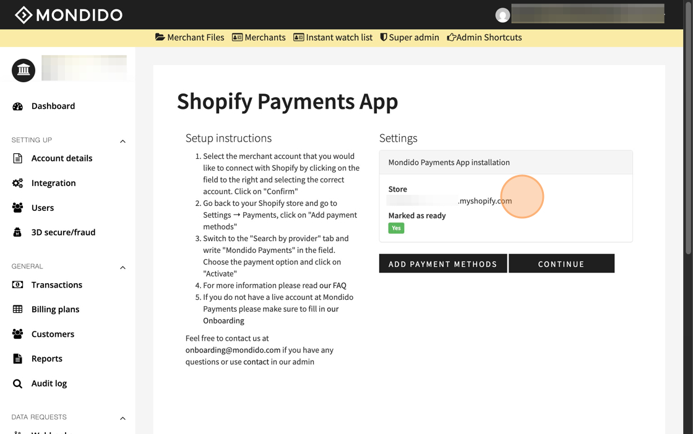This screenshot has height=434, width=693.
Task: Click the Setup instructions heading
Action: tap(228, 138)
